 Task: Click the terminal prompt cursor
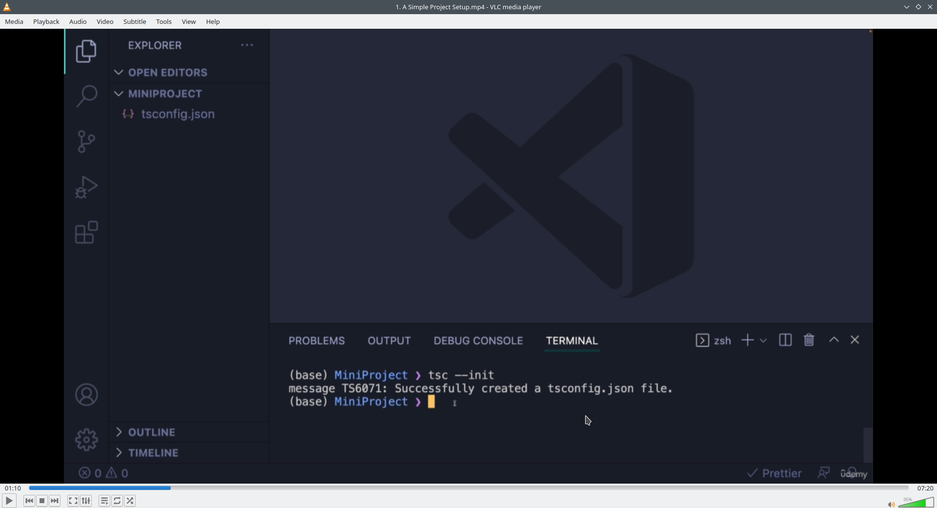tap(431, 402)
